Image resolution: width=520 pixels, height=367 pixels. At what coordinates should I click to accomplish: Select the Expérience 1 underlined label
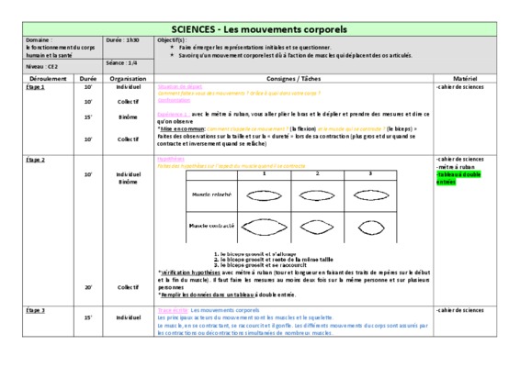tap(174, 115)
